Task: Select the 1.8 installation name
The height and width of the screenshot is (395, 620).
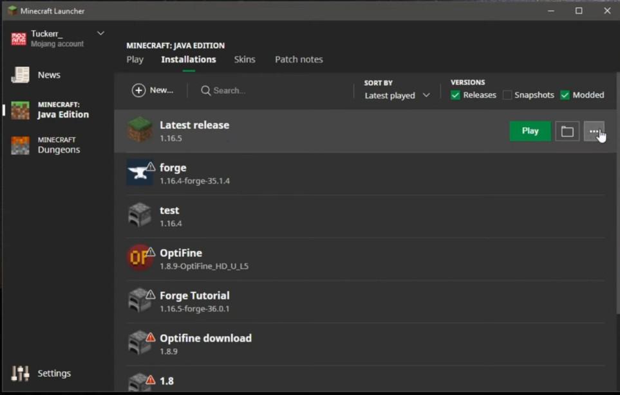Action: [x=167, y=381]
